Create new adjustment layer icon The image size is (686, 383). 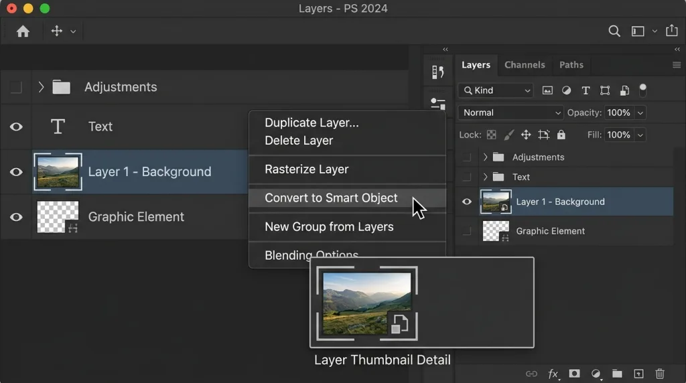click(x=596, y=374)
